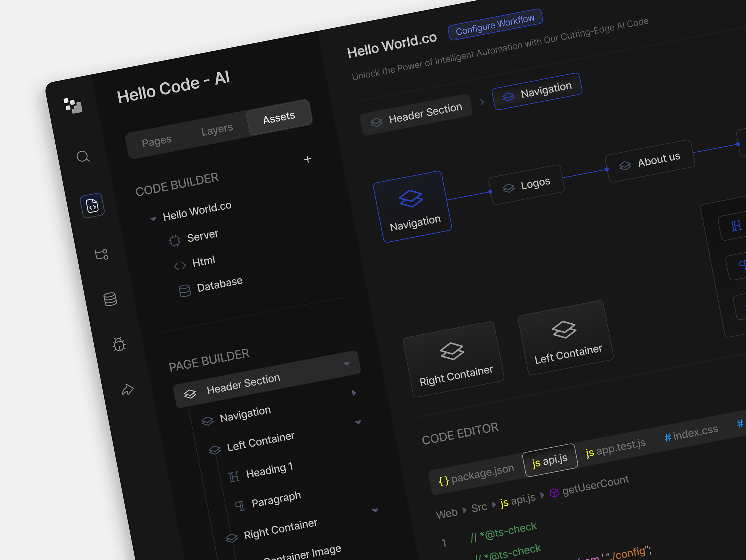Click the Server chip icon under Hello World.co
The image size is (746, 560).
[175, 240]
